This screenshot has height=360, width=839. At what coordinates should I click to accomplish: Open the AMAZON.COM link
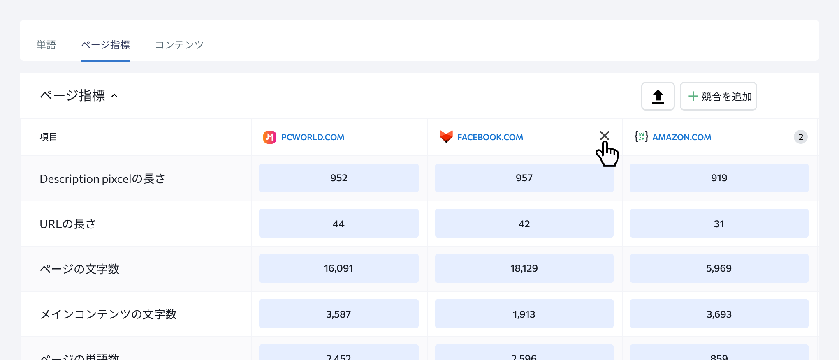pyautogui.click(x=681, y=137)
